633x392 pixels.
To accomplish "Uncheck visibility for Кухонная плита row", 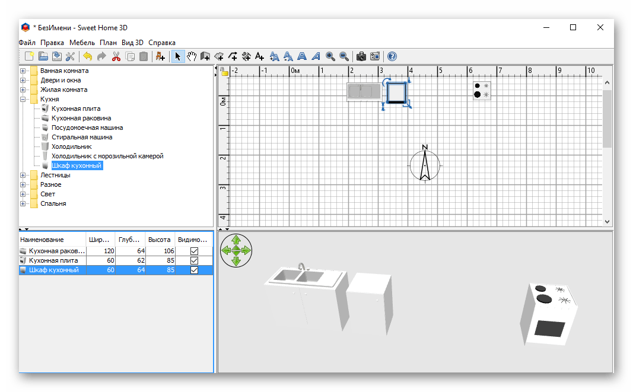I will 194,260.
